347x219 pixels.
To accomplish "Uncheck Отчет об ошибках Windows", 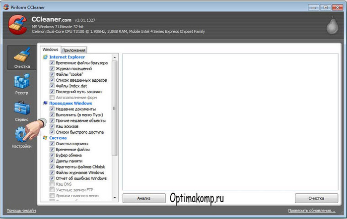I will (x=52, y=178).
